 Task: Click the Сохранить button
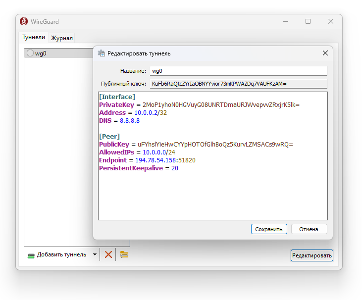click(269, 229)
